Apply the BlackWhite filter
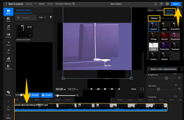Viewport: 184px width, 120px height. pyautogui.click(x=175, y=27)
